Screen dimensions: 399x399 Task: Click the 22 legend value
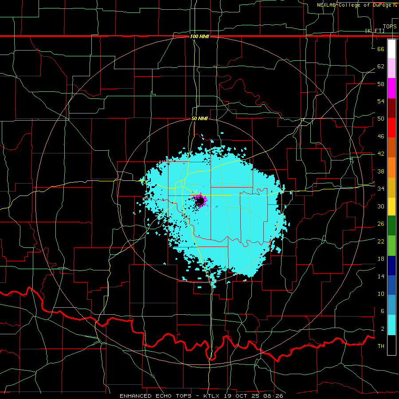coord(381,241)
